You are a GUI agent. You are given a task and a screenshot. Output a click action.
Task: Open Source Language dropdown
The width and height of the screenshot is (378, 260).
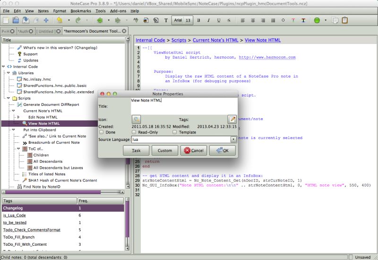pos(233,139)
